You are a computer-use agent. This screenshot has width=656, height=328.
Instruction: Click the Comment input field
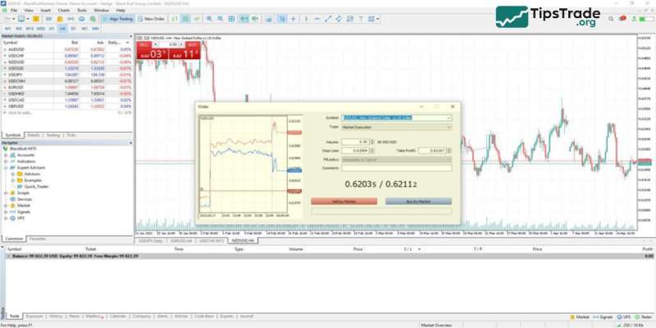pos(396,167)
